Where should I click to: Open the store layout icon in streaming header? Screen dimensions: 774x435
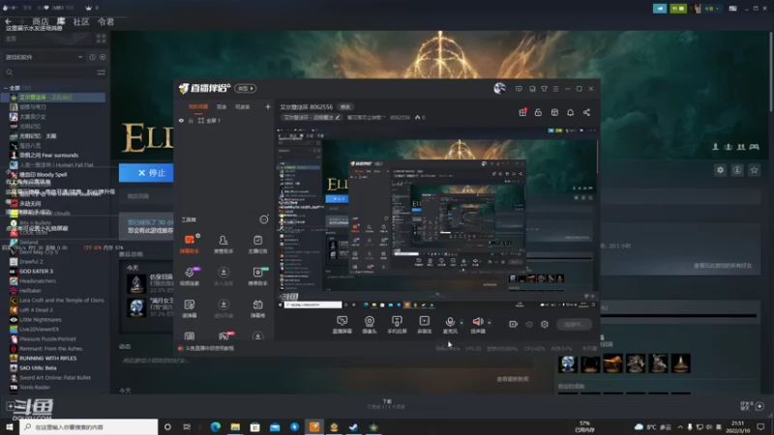[x=554, y=112]
